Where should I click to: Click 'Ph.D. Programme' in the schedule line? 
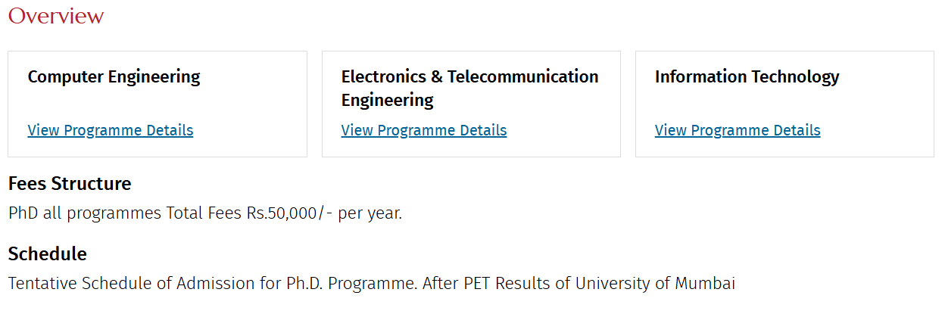point(352,284)
